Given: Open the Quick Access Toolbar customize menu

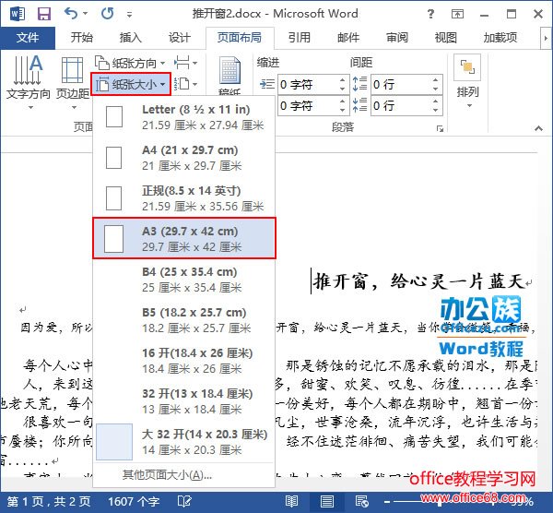Looking at the screenshot, I should tap(129, 15).
